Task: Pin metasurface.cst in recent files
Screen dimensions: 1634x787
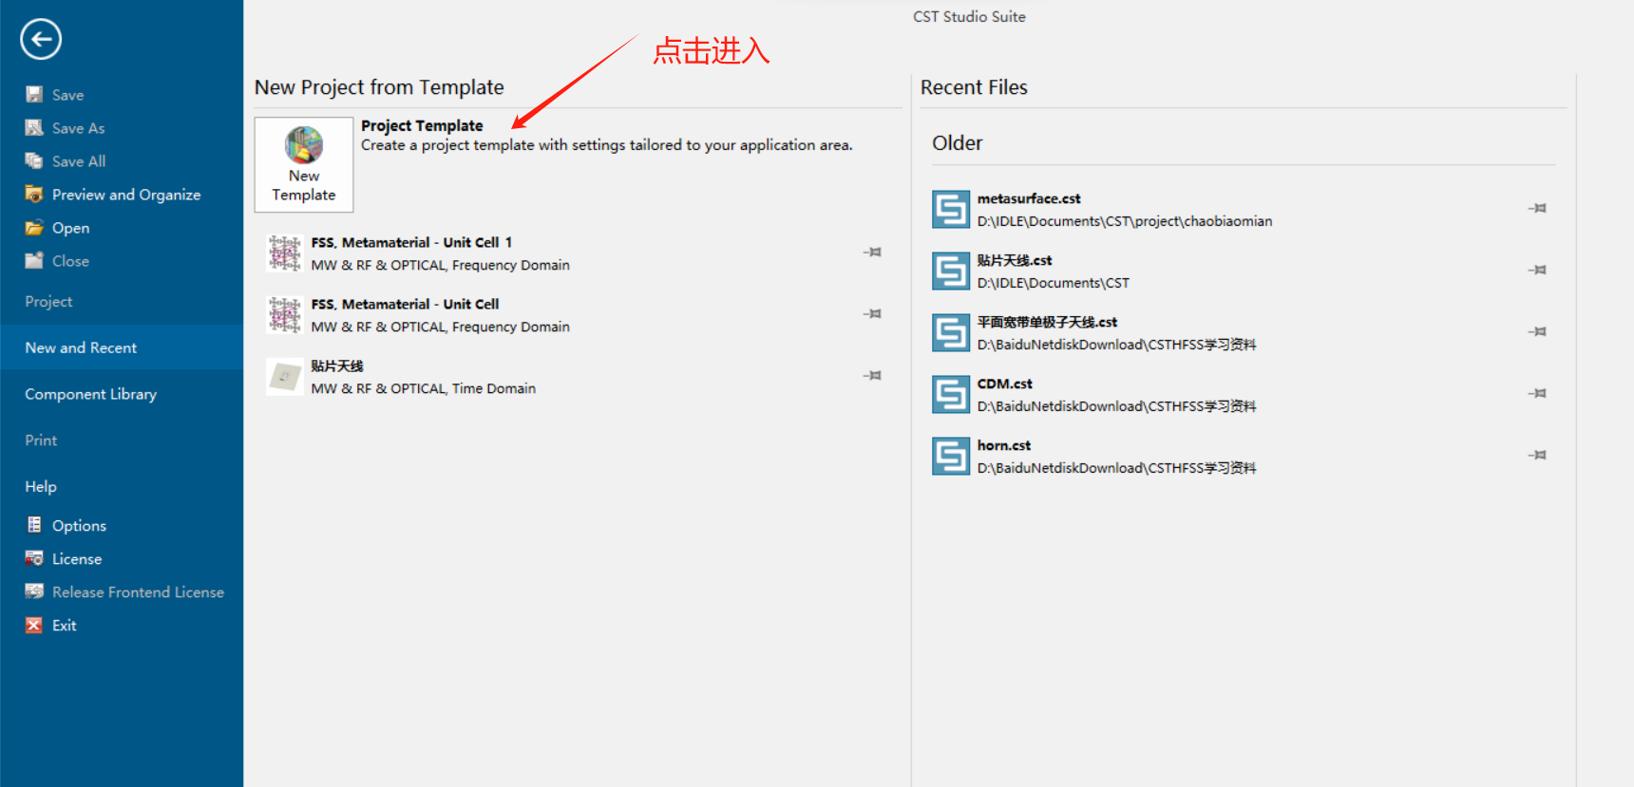Action: point(1537,208)
